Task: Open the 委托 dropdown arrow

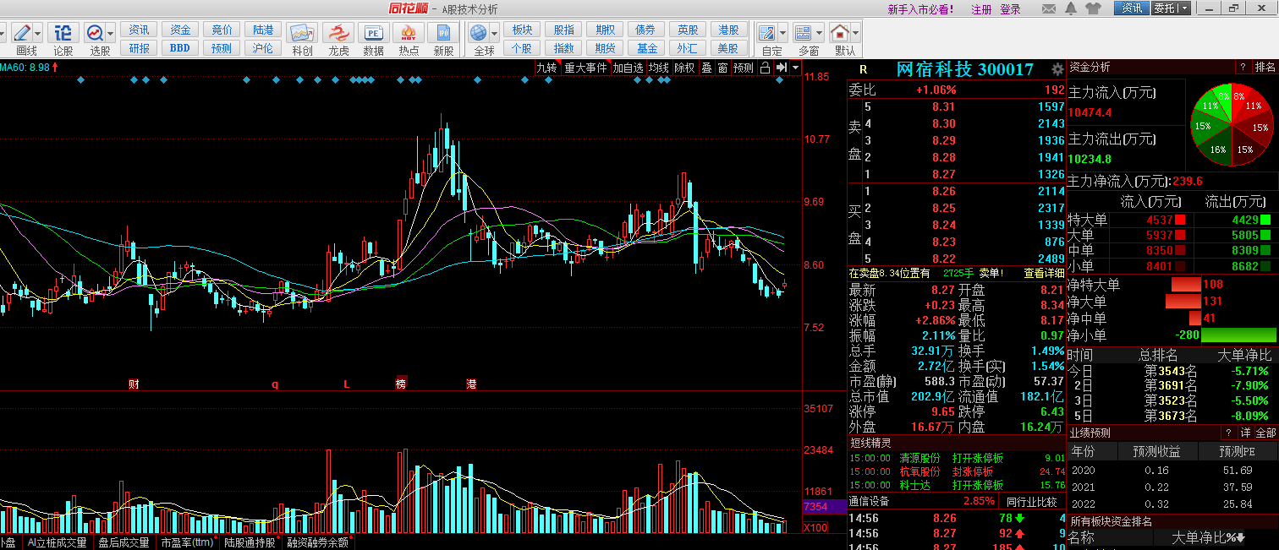Action: (1183, 8)
